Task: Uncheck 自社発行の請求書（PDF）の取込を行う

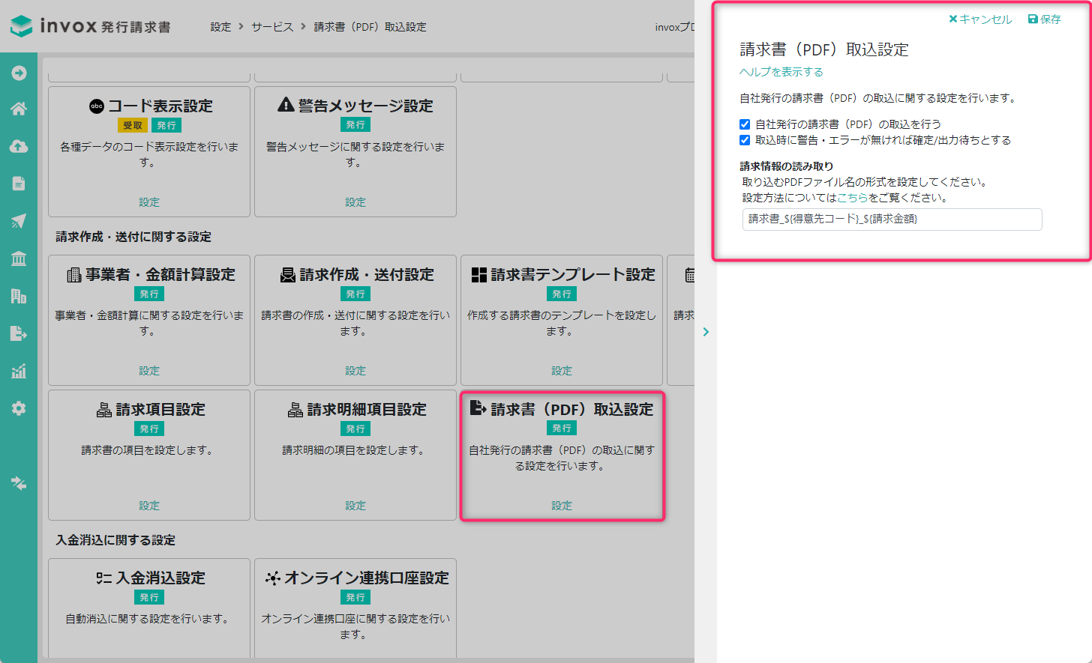Action: [x=745, y=124]
